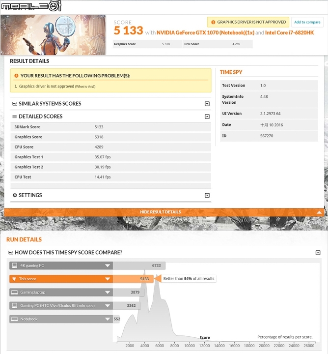Select the Graphics Test 2 row

pyautogui.click(x=110, y=167)
